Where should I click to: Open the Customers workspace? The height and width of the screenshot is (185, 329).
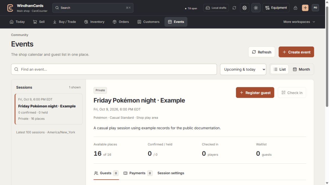[149, 22]
